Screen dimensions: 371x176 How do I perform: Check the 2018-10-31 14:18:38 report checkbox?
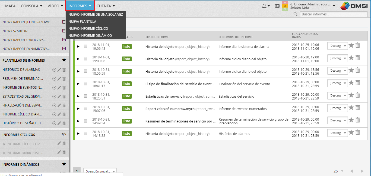pyautogui.click(x=85, y=134)
